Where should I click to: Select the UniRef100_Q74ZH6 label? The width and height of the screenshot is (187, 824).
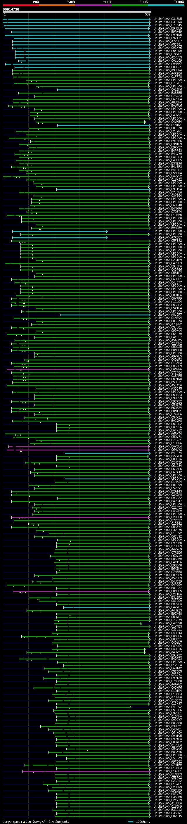[168, 414]
